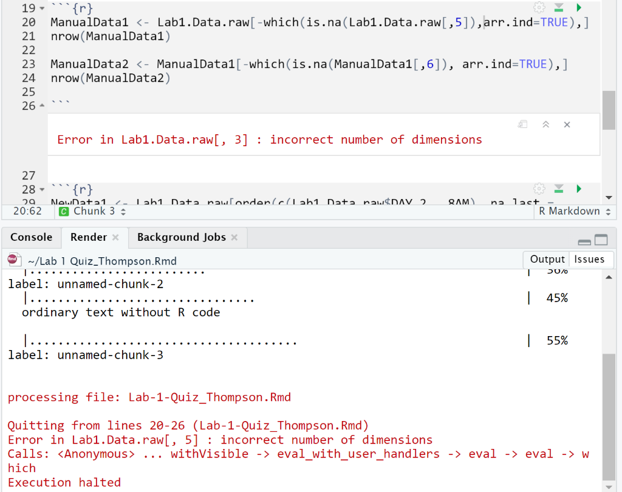622x492 pixels.
Task: Click 'processing file' red message
Action: pyautogui.click(x=149, y=397)
